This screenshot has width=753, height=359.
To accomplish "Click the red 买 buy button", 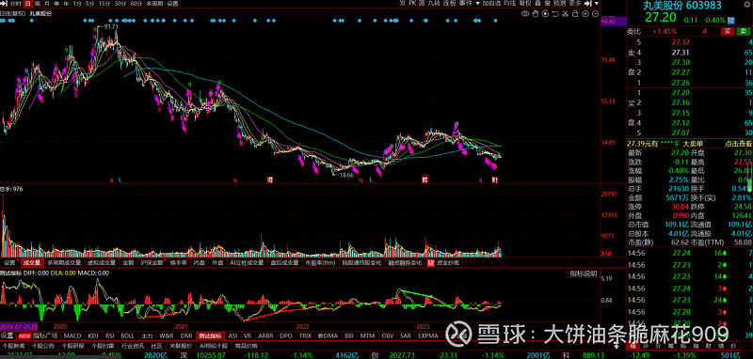I will pos(727,31).
